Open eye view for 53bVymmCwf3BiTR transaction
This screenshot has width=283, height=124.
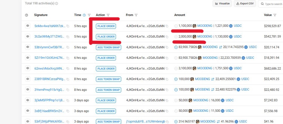point(28,47)
